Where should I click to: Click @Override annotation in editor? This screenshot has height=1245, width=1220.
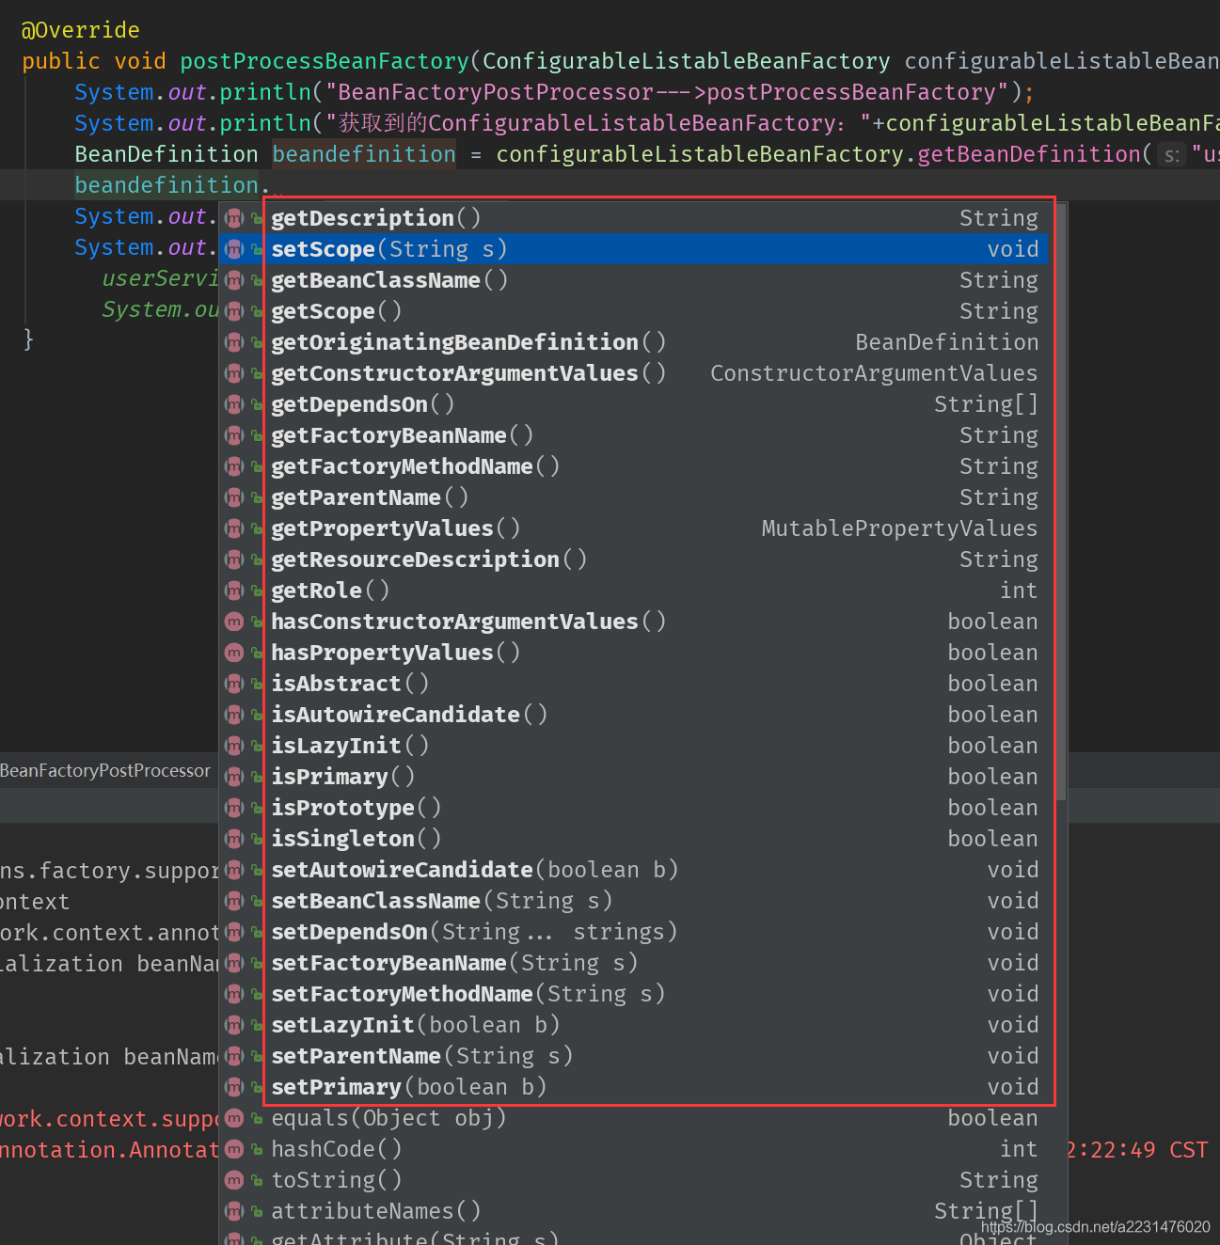click(81, 30)
